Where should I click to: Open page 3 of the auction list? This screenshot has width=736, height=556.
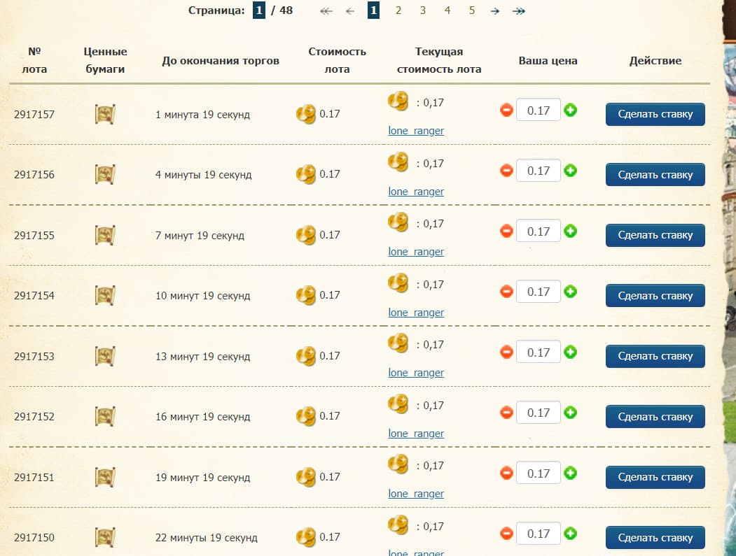(423, 10)
